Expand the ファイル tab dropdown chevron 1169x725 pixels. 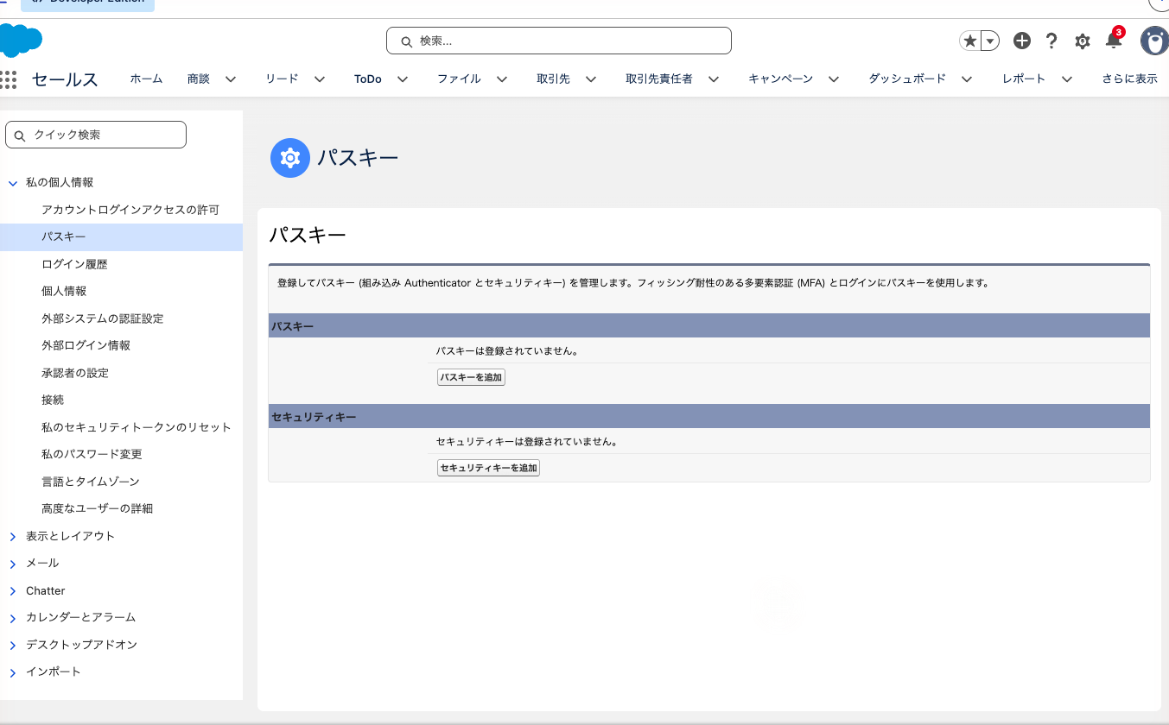point(501,79)
